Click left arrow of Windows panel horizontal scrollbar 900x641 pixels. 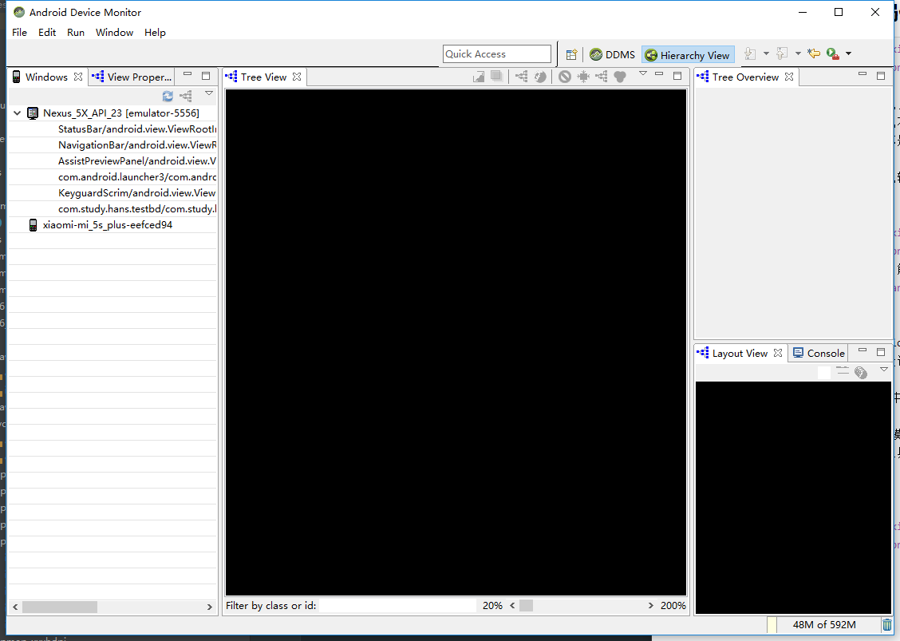[x=15, y=607]
